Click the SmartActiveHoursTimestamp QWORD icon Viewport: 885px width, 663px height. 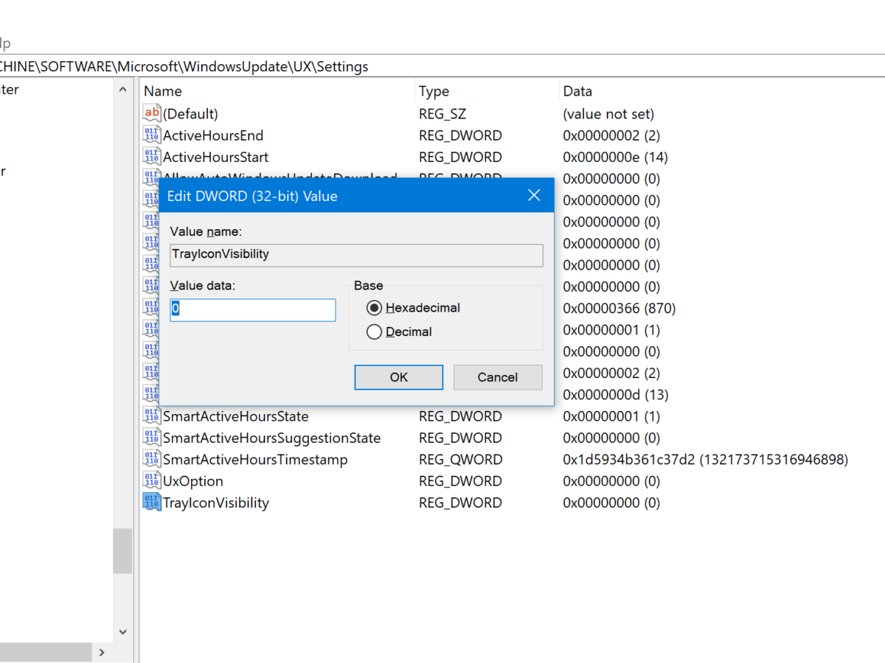[x=152, y=459]
